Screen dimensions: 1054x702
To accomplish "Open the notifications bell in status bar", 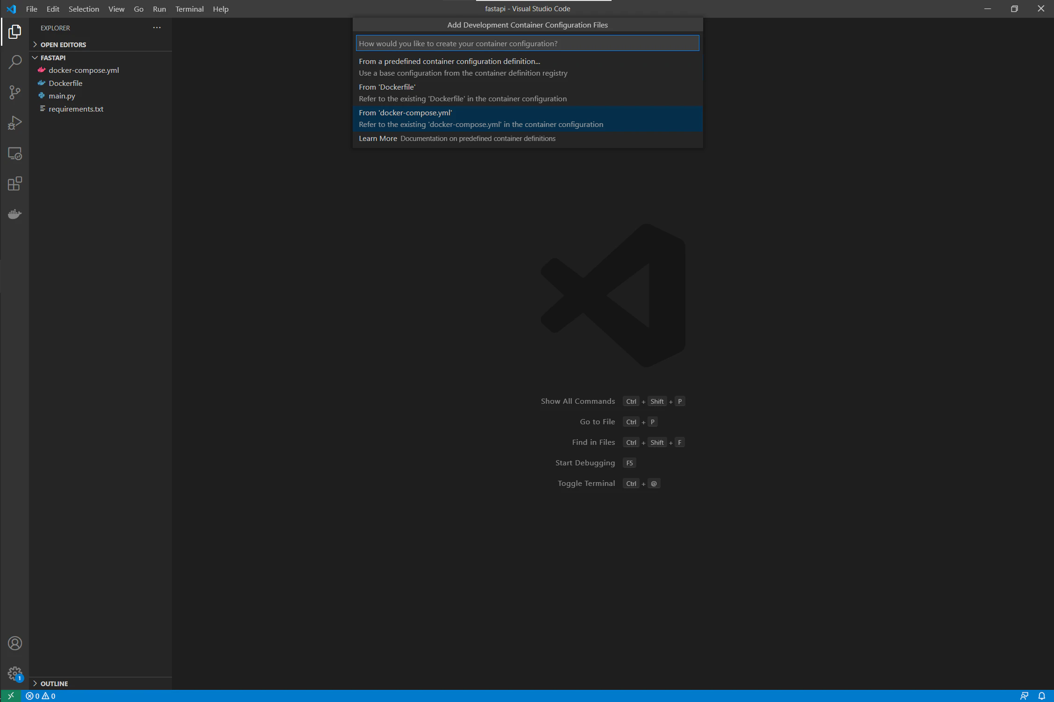I will [x=1041, y=696].
